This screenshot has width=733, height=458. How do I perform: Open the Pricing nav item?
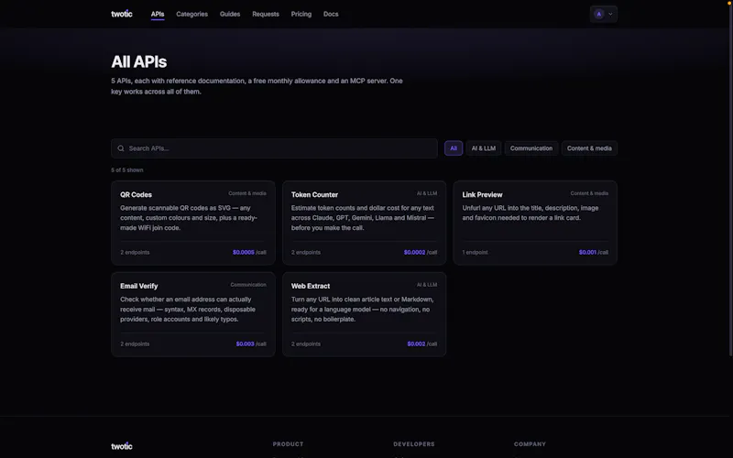tap(301, 14)
